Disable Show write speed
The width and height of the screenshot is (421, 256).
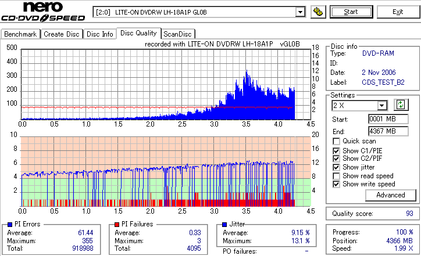click(x=336, y=184)
